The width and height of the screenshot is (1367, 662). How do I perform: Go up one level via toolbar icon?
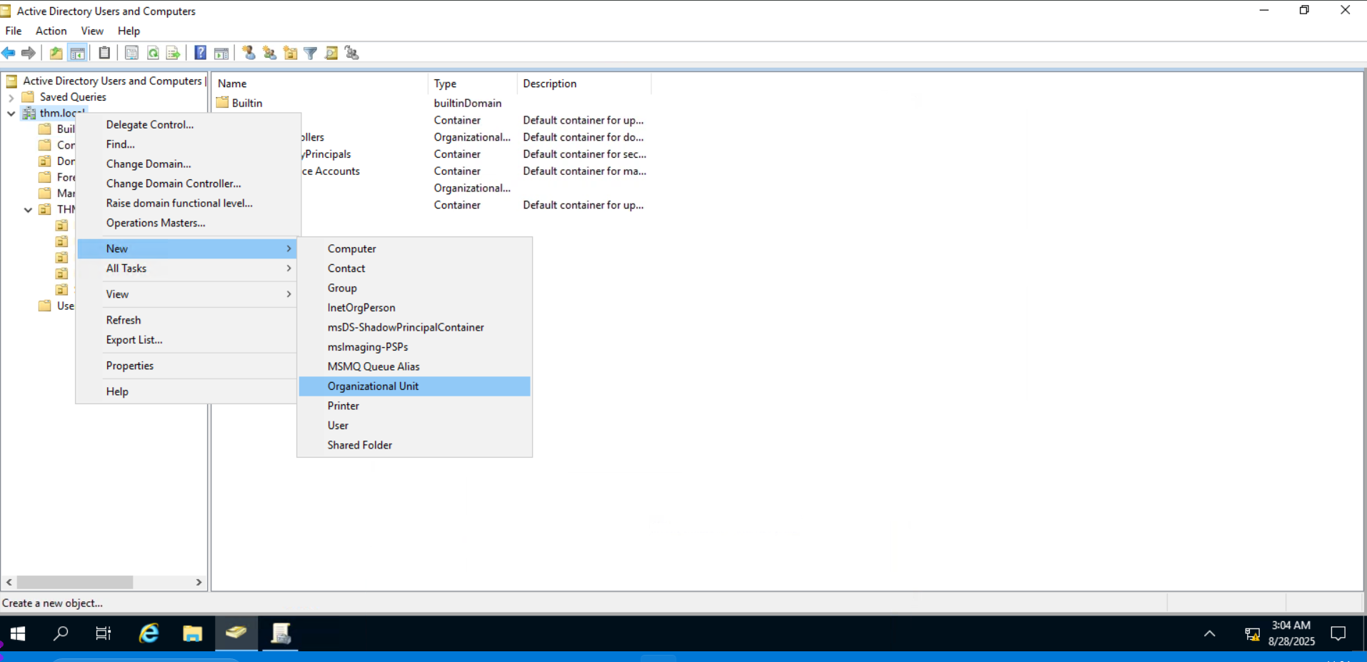pos(56,53)
